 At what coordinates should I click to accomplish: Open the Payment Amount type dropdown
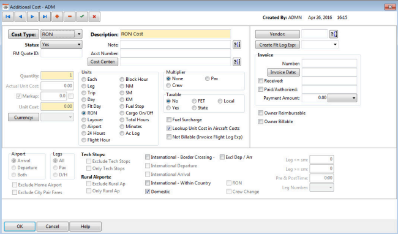354,98
